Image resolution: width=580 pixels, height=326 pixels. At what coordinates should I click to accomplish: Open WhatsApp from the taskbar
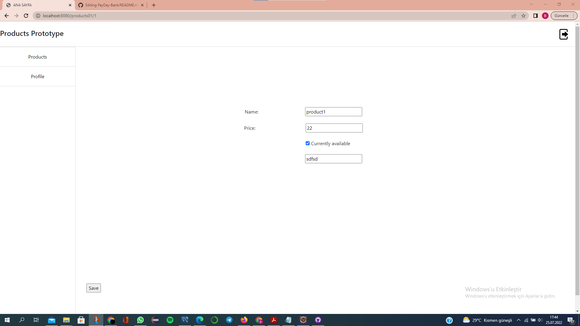[140, 320]
